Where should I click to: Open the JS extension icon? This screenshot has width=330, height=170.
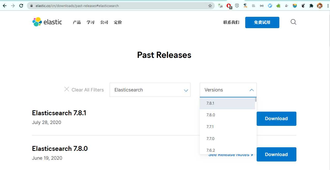pos(220,6)
